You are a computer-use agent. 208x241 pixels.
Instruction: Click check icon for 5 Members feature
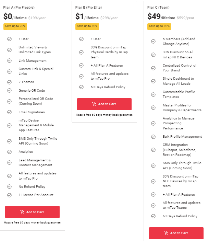pyautogui.click(x=154, y=42)
